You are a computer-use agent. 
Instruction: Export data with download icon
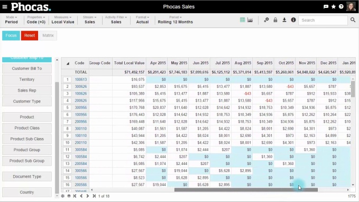coord(284,20)
